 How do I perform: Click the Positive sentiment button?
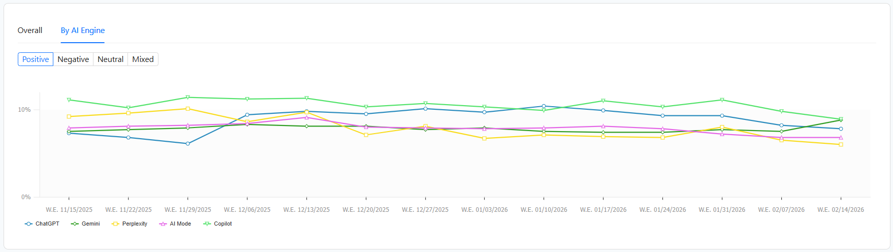click(x=36, y=59)
